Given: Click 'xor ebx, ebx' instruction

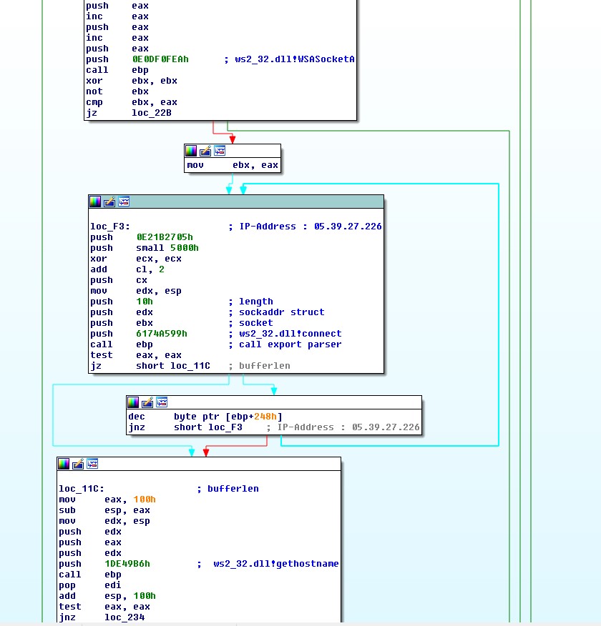Looking at the screenshot, I should coord(132,81).
